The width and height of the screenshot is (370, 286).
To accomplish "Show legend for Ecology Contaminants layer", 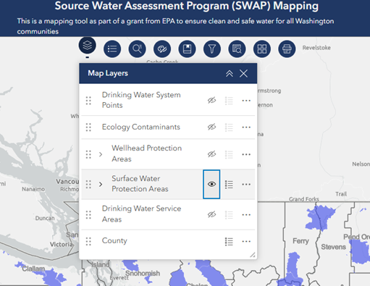I will (x=229, y=127).
